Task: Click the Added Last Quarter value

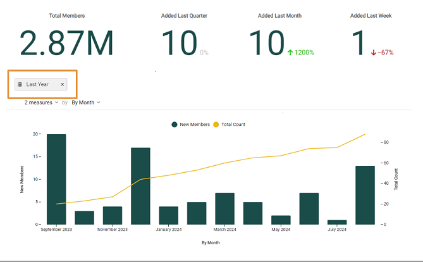Action: (x=180, y=43)
